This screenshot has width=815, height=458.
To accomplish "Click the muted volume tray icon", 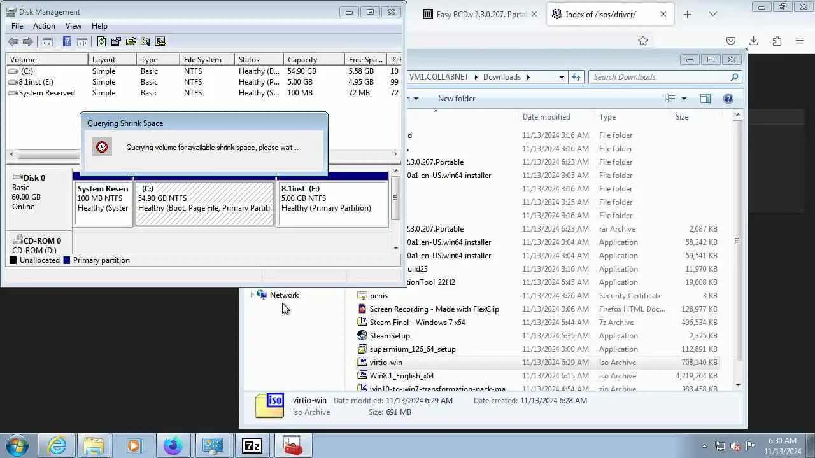I will coord(735,446).
